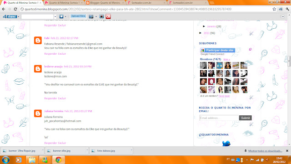
Task: Open banner elke.jpg download menu arrow
Action: click(87, 150)
